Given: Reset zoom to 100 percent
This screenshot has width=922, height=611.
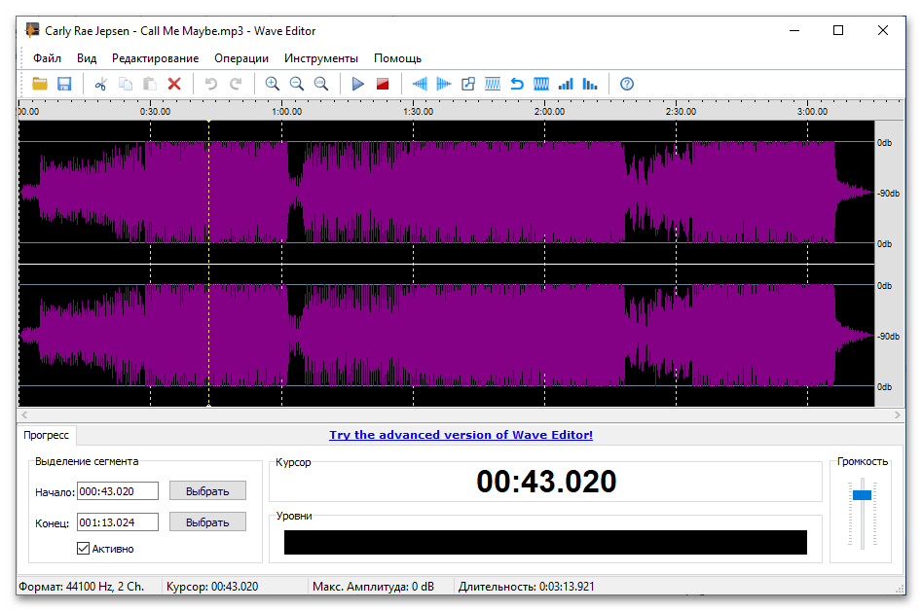Looking at the screenshot, I should click(x=321, y=84).
